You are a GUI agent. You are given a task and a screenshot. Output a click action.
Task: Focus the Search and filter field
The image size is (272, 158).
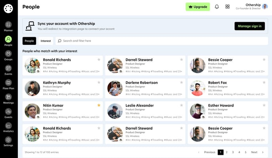tap(162, 41)
